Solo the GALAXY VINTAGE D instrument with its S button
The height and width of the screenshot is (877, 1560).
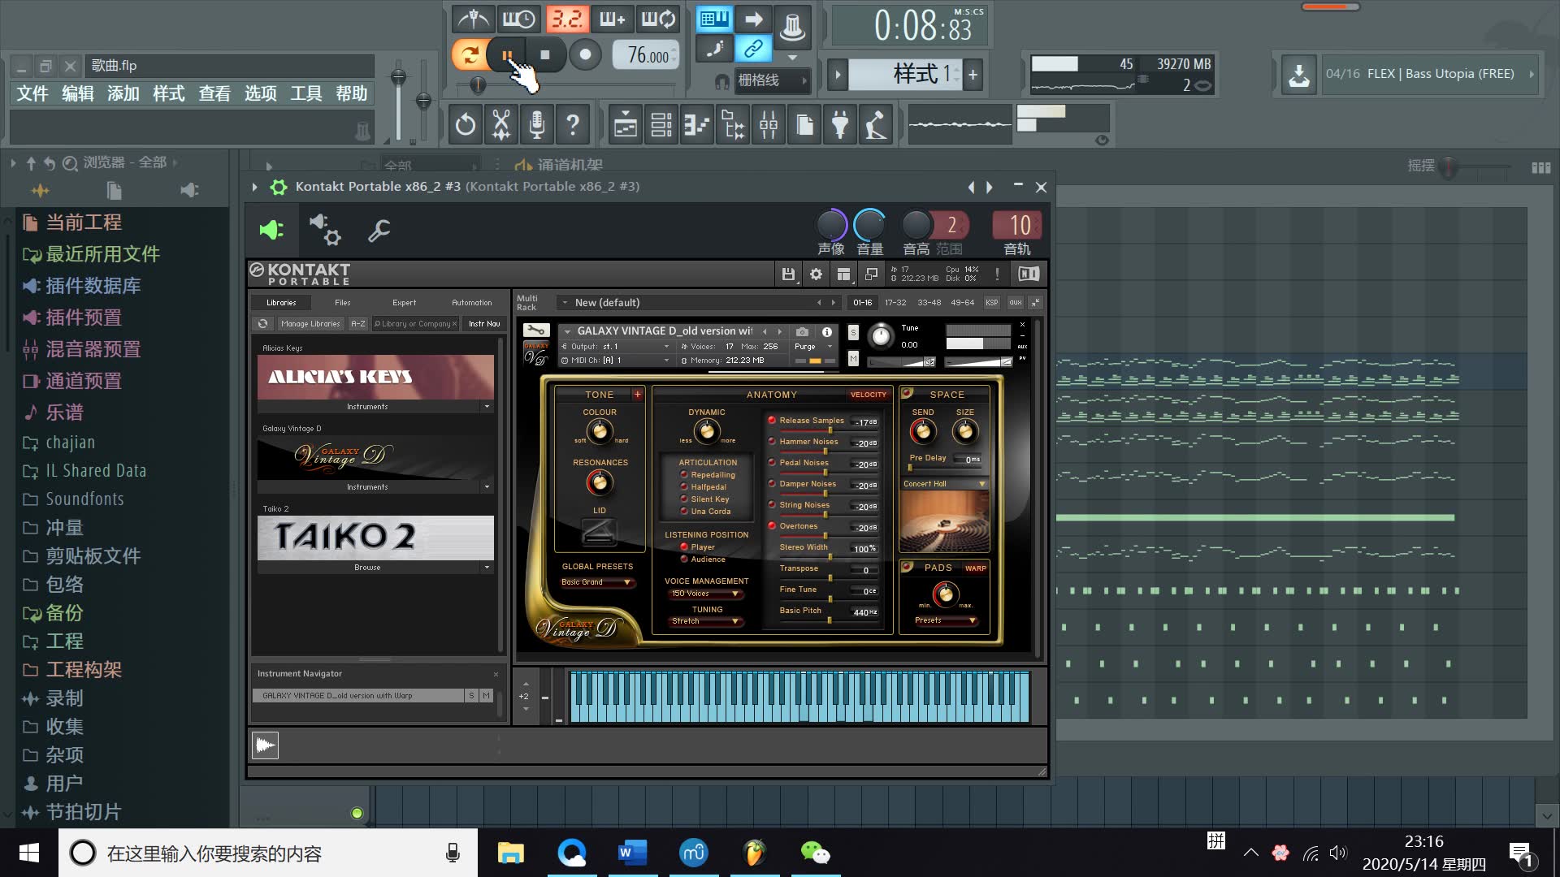tap(852, 332)
